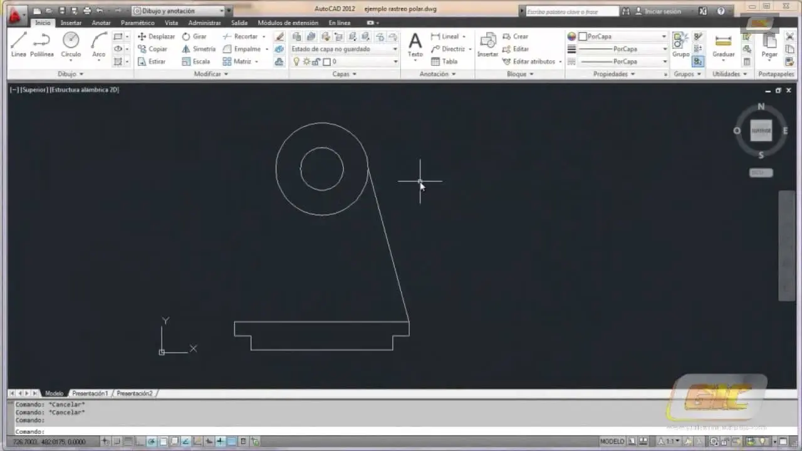Insert a Tabla
Viewport: 802px width, 451px height.
tap(444, 61)
